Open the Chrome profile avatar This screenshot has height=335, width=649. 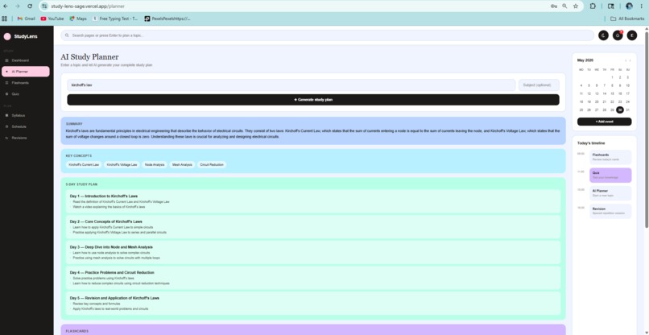point(629,6)
